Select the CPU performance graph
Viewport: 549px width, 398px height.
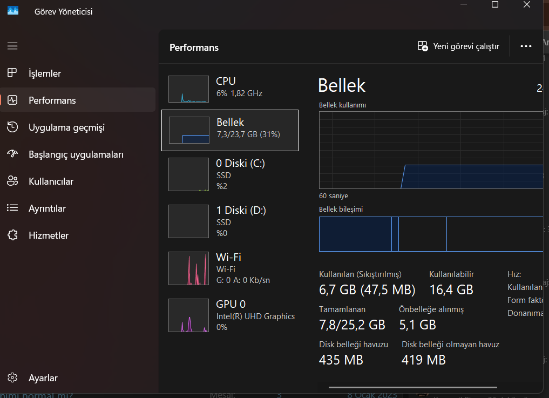coord(188,89)
